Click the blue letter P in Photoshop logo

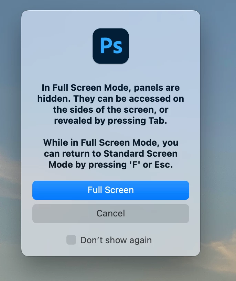tap(105, 45)
